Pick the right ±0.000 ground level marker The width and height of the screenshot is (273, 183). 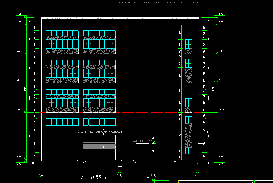coord(221,157)
